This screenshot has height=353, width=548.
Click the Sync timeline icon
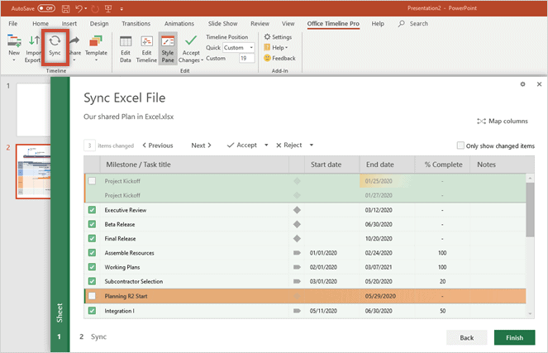[x=55, y=41]
